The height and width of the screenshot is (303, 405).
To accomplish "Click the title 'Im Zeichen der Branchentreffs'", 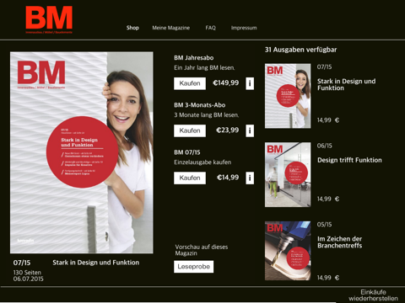I will coord(340,242).
